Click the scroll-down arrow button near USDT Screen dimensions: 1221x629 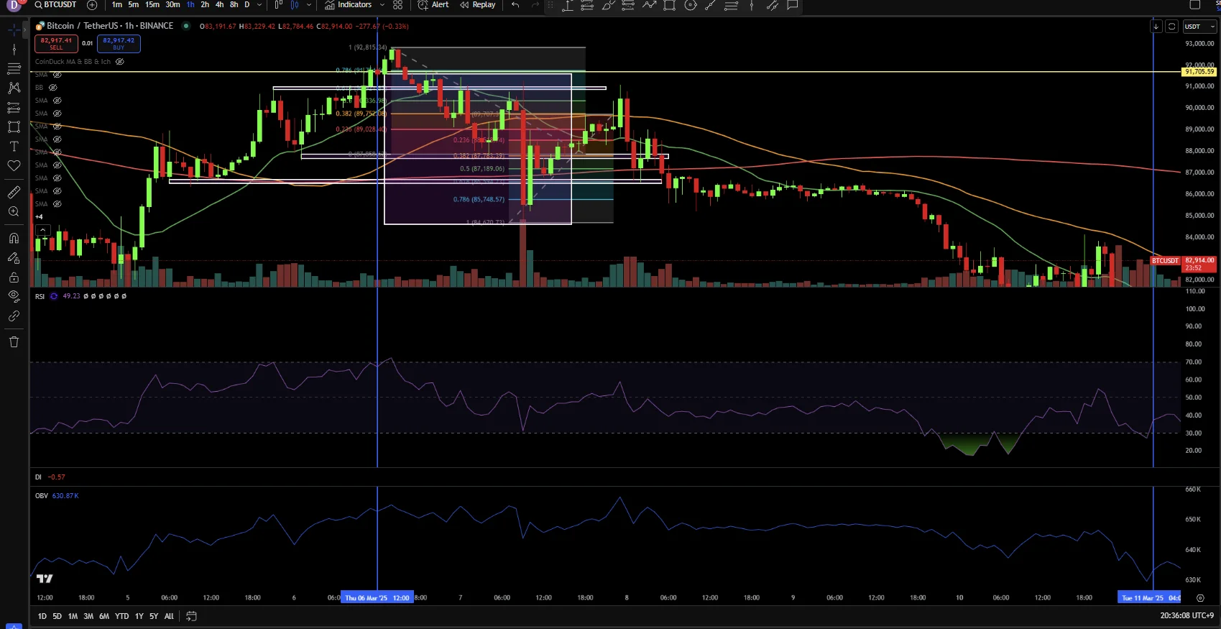pos(1156,27)
